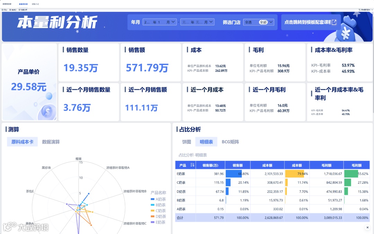This screenshot has height=234, width=374.
Task: Click the 全部 tag in store filter
Action: coord(263,22)
